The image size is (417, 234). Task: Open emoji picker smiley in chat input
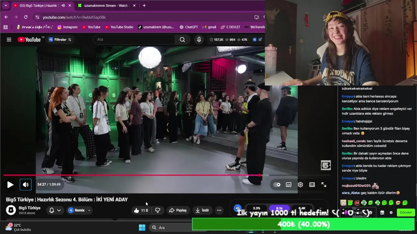click(x=370, y=213)
